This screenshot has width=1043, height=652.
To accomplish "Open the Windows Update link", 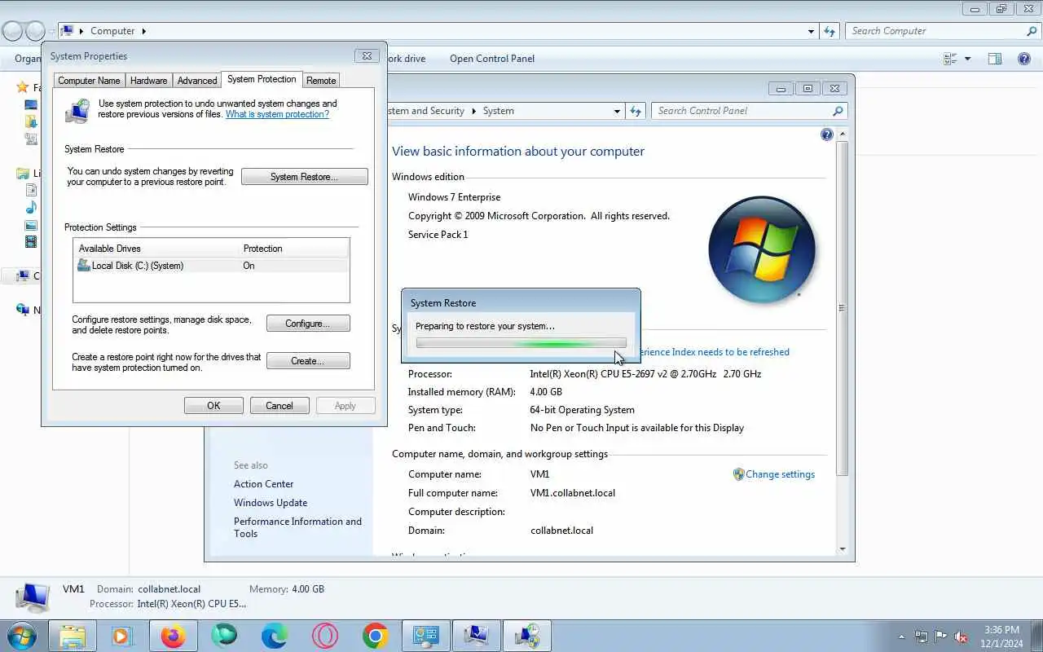I will pos(271,503).
